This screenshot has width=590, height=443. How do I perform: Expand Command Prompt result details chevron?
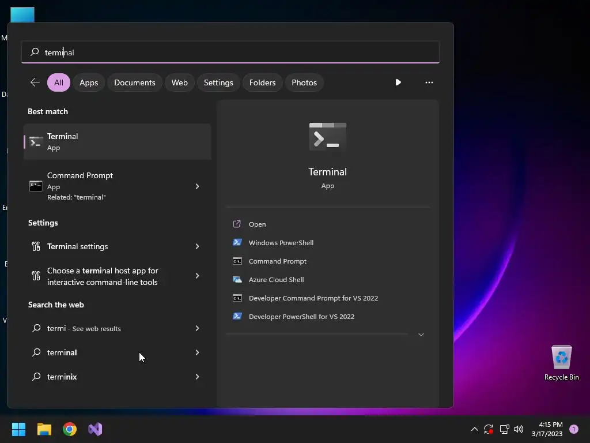tap(197, 186)
